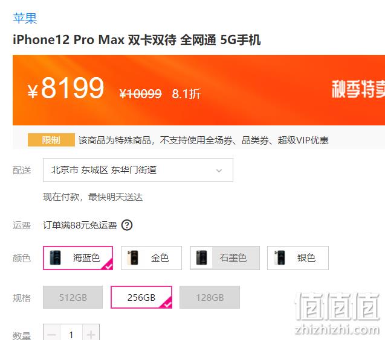The height and width of the screenshot is (340, 385).
Task: Click the orange 限制 restriction tag
Action: (51, 140)
